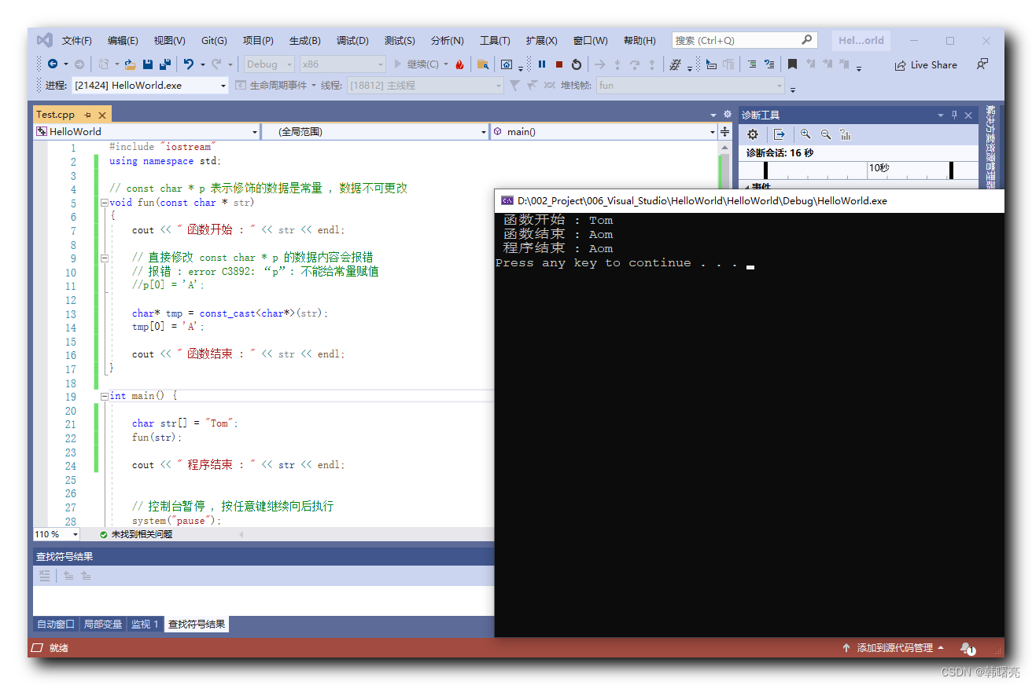1032x685 pixels.
Task: Zoom out on the diagnostic timeline
Action: (x=826, y=134)
